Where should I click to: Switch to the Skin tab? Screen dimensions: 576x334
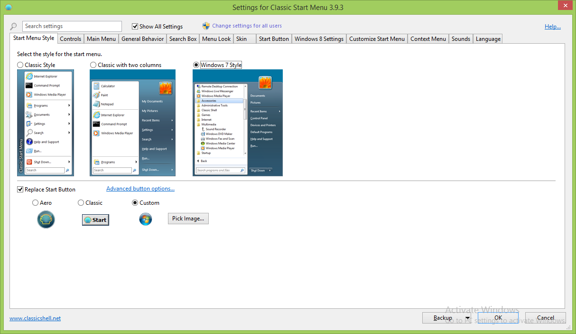pos(242,39)
